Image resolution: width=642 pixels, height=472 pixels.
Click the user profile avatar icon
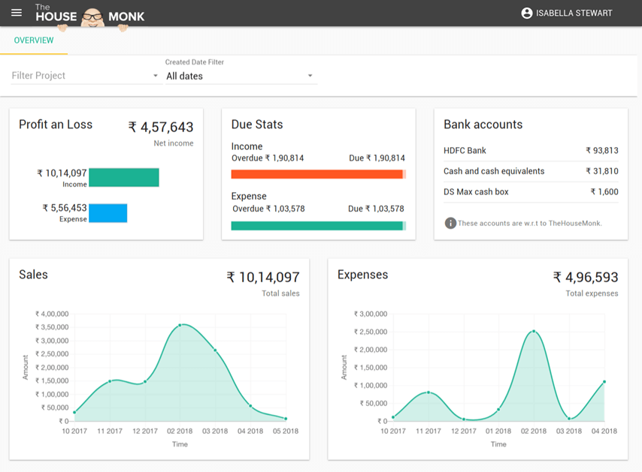(525, 12)
